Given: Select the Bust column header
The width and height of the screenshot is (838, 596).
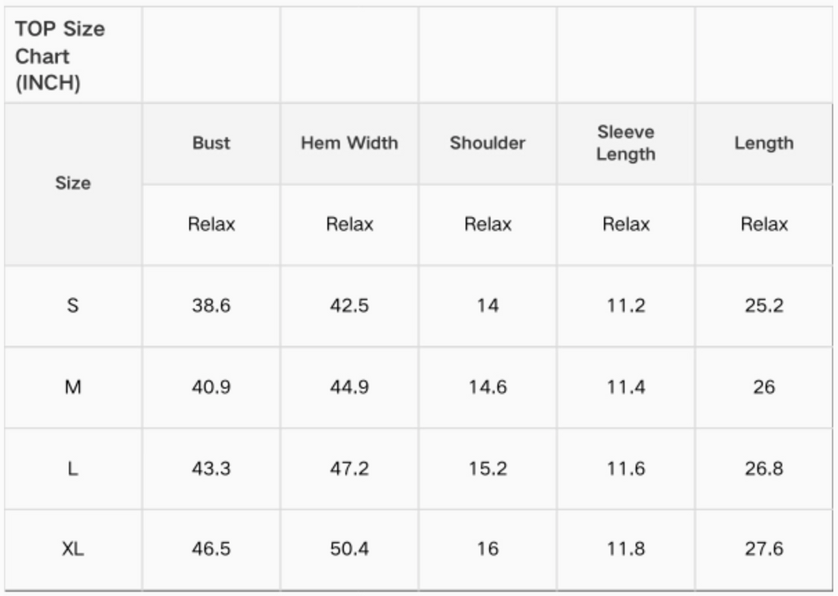Looking at the screenshot, I should click(x=211, y=142).
